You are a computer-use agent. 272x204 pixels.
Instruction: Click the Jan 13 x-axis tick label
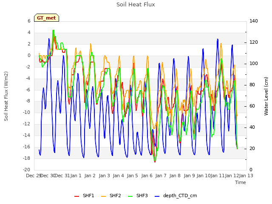[246, 176]
